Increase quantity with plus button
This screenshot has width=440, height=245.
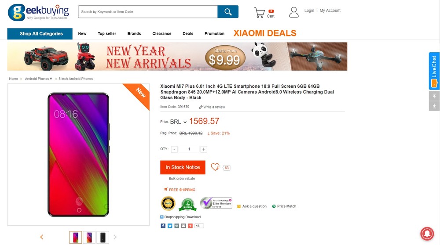point(204,149)
